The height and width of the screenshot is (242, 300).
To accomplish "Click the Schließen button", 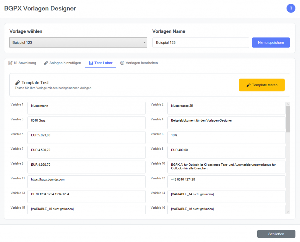I will click(276, 234).
